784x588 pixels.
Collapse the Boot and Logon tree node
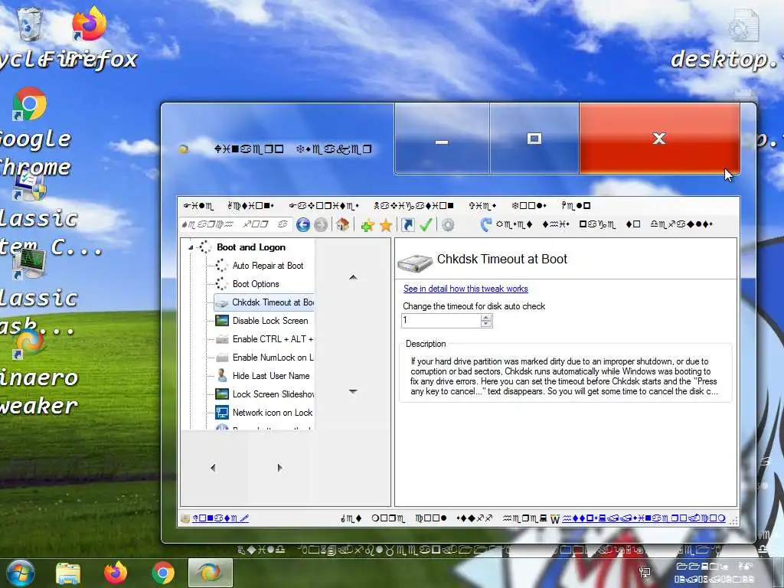(191, 247)
